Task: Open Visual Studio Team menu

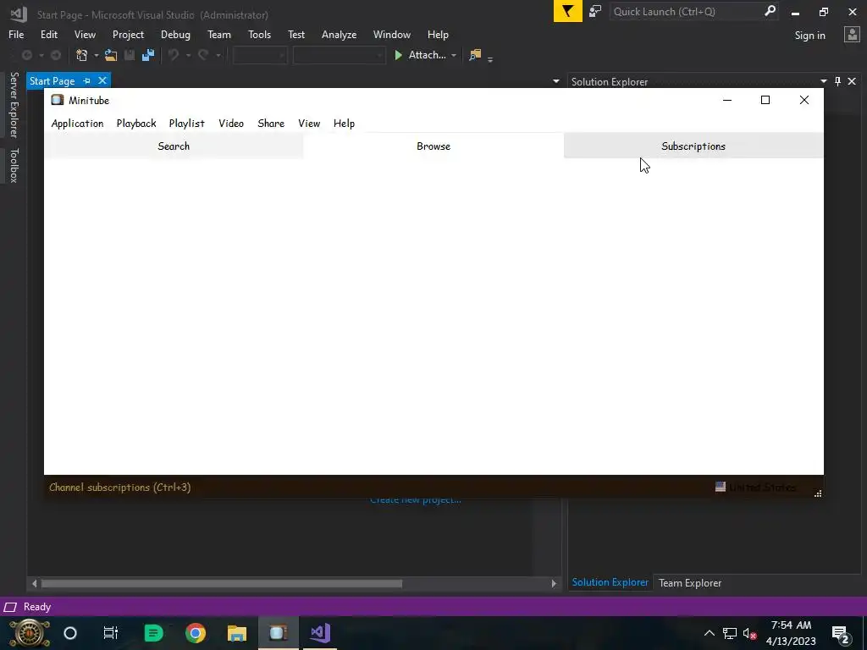Action: 219,34
